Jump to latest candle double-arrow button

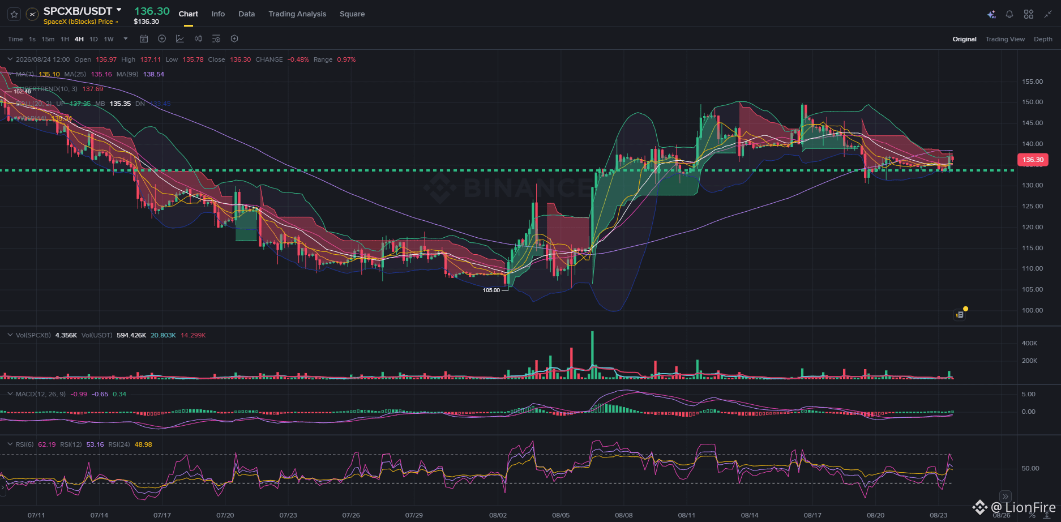pyautogui.click(x=1005, y=497)
